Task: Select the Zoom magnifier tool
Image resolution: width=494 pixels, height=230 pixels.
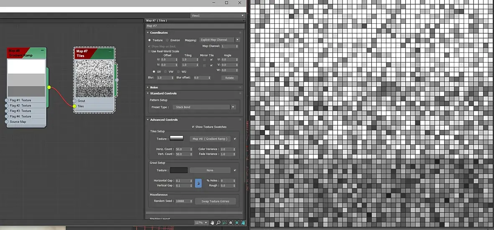Action: point(219,222)
